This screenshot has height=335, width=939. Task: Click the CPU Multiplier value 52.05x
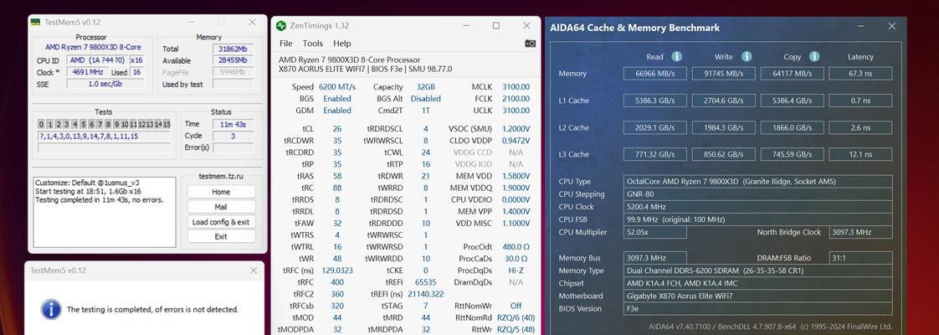click(x=655, y=233)
